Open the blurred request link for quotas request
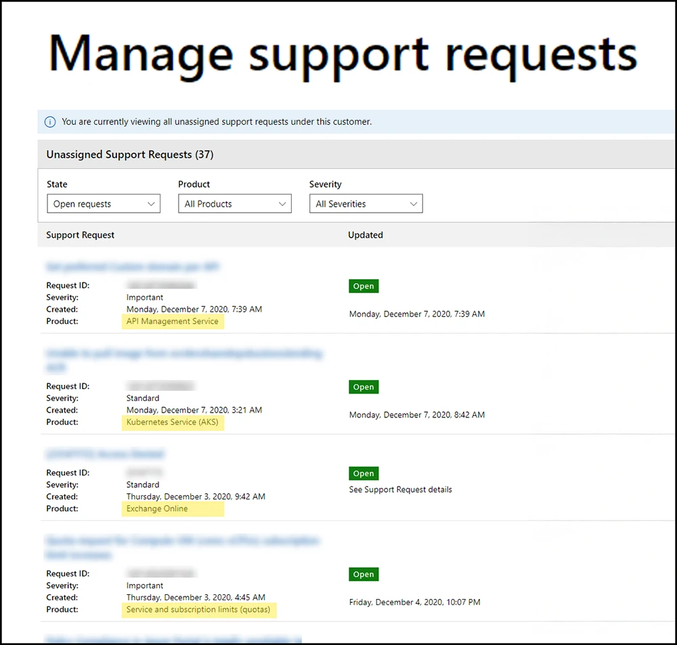The width and height of the screenshot is (677, 645). tap(182, 547)
